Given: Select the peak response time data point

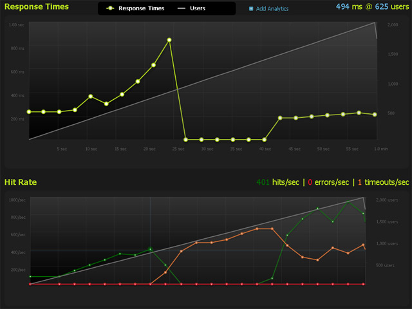Looking at the screenshot, I should 169,40.
